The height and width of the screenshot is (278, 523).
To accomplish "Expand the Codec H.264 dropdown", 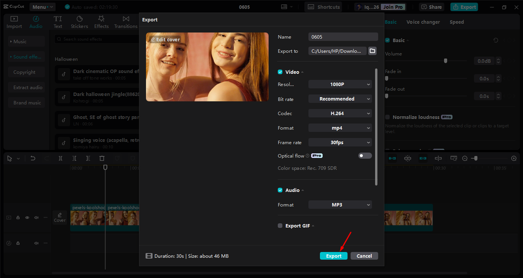I will click(340, 113).
